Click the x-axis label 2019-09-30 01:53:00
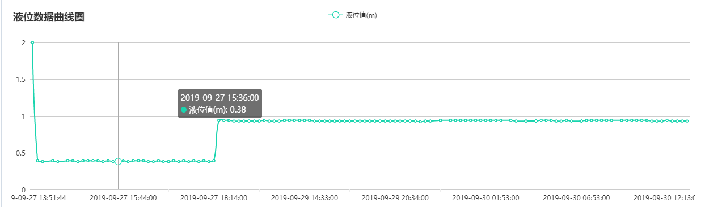701x207 pixels. point(486,198)
